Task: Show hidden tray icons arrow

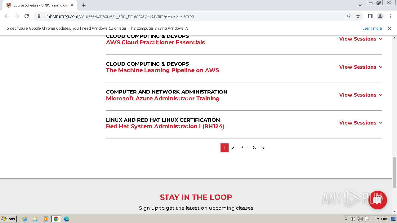Action: tap(346, 219)
